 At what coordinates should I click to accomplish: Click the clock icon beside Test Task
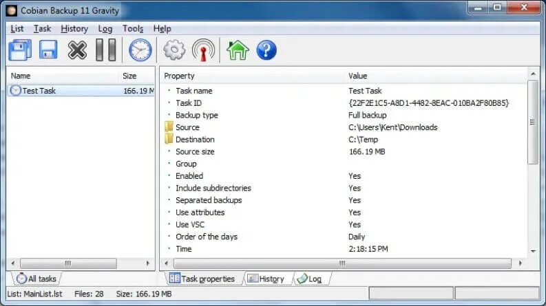tap(15, 90)
